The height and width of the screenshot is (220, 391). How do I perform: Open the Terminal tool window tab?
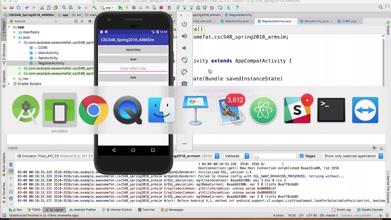click(146, 210)
